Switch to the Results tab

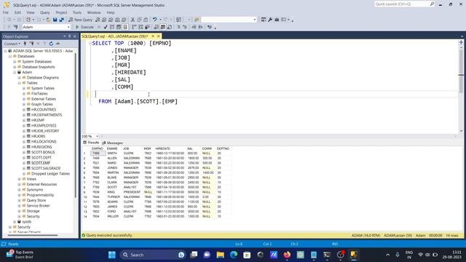[91, 143]
